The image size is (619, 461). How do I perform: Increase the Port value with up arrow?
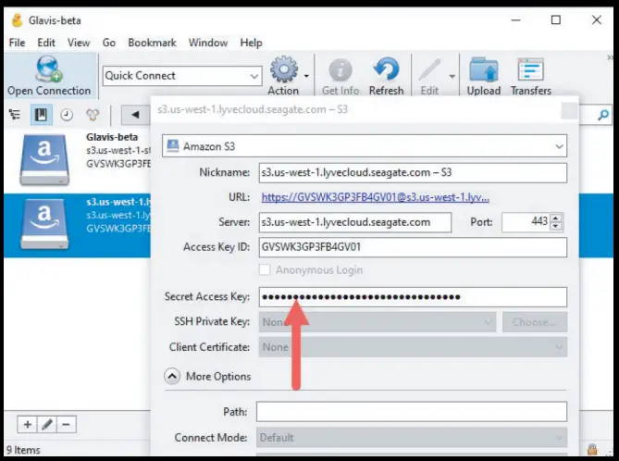pyautogui.click(x=555, y=218)
